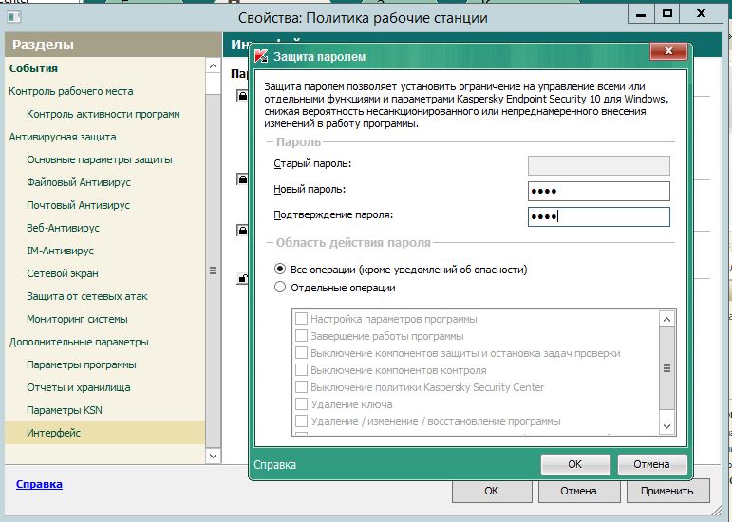Click the Старый пароль field
Image resolution: width=732 pixels, height=522 pixels.
[598, 165]
